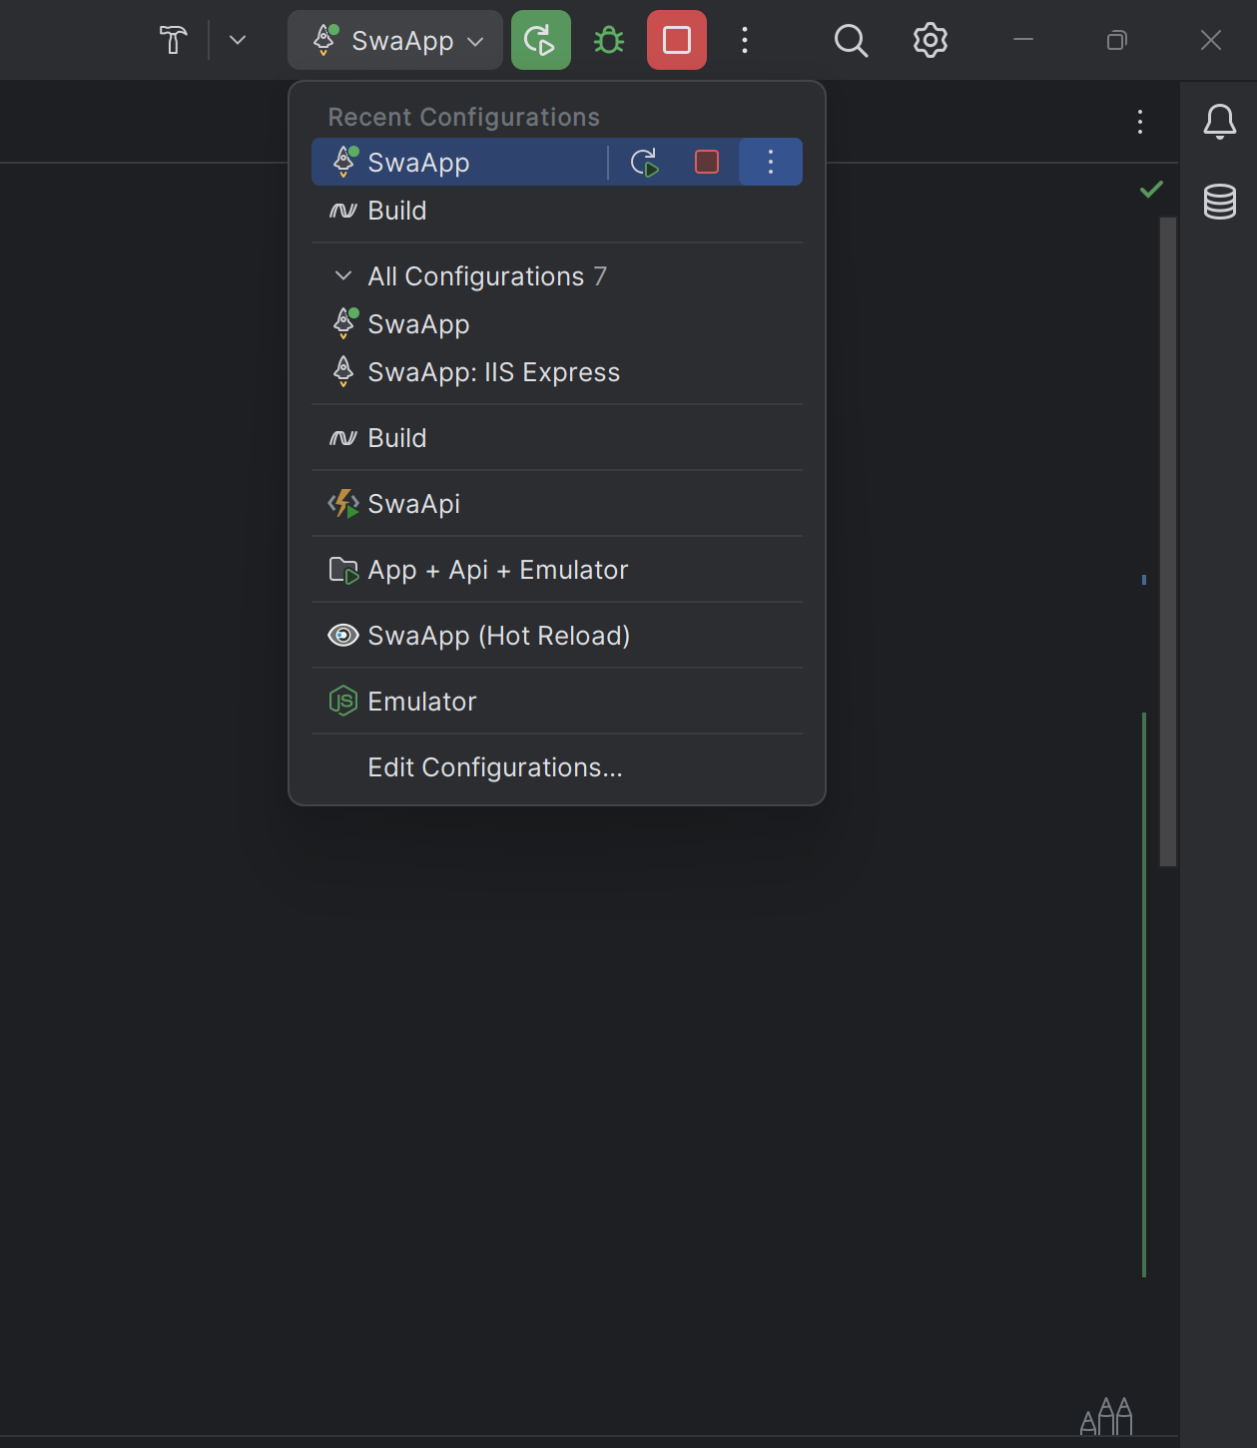Click the chevron next to the build hammer
The image size is (1257, 1448).
pyautogui.click(x=236, y=40)
